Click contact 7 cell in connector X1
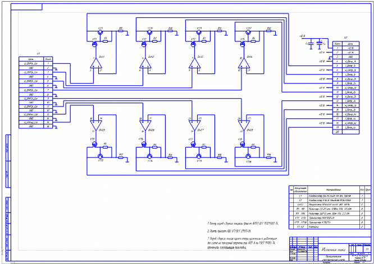The image size is (374, 264). pos(48,90)
